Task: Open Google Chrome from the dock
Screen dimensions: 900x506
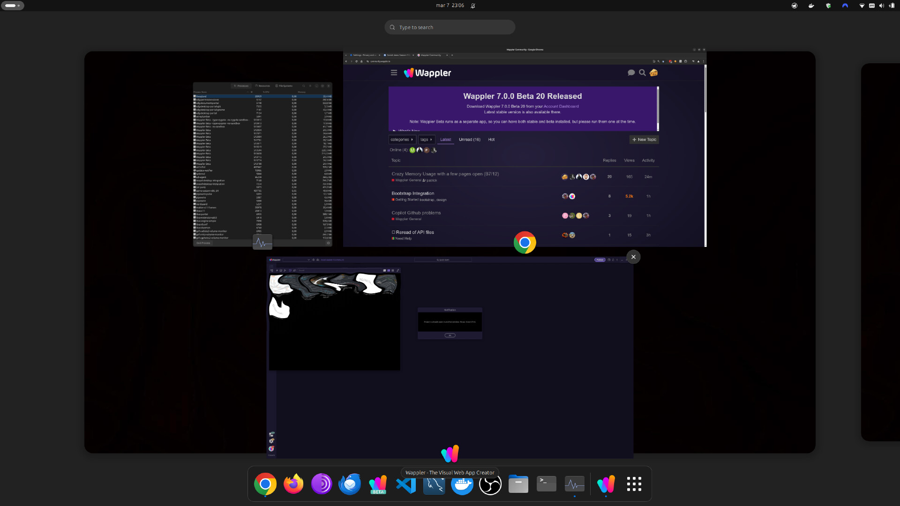Action: click(x=265, y=484)
